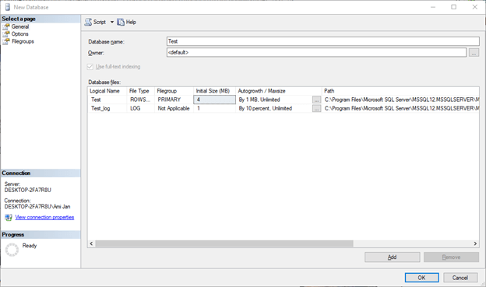The width and height of the screenshot is (486, 287).
Task: Click the server name DESKTOP-2FA7R8U
Action: click(x=28, y=190)
